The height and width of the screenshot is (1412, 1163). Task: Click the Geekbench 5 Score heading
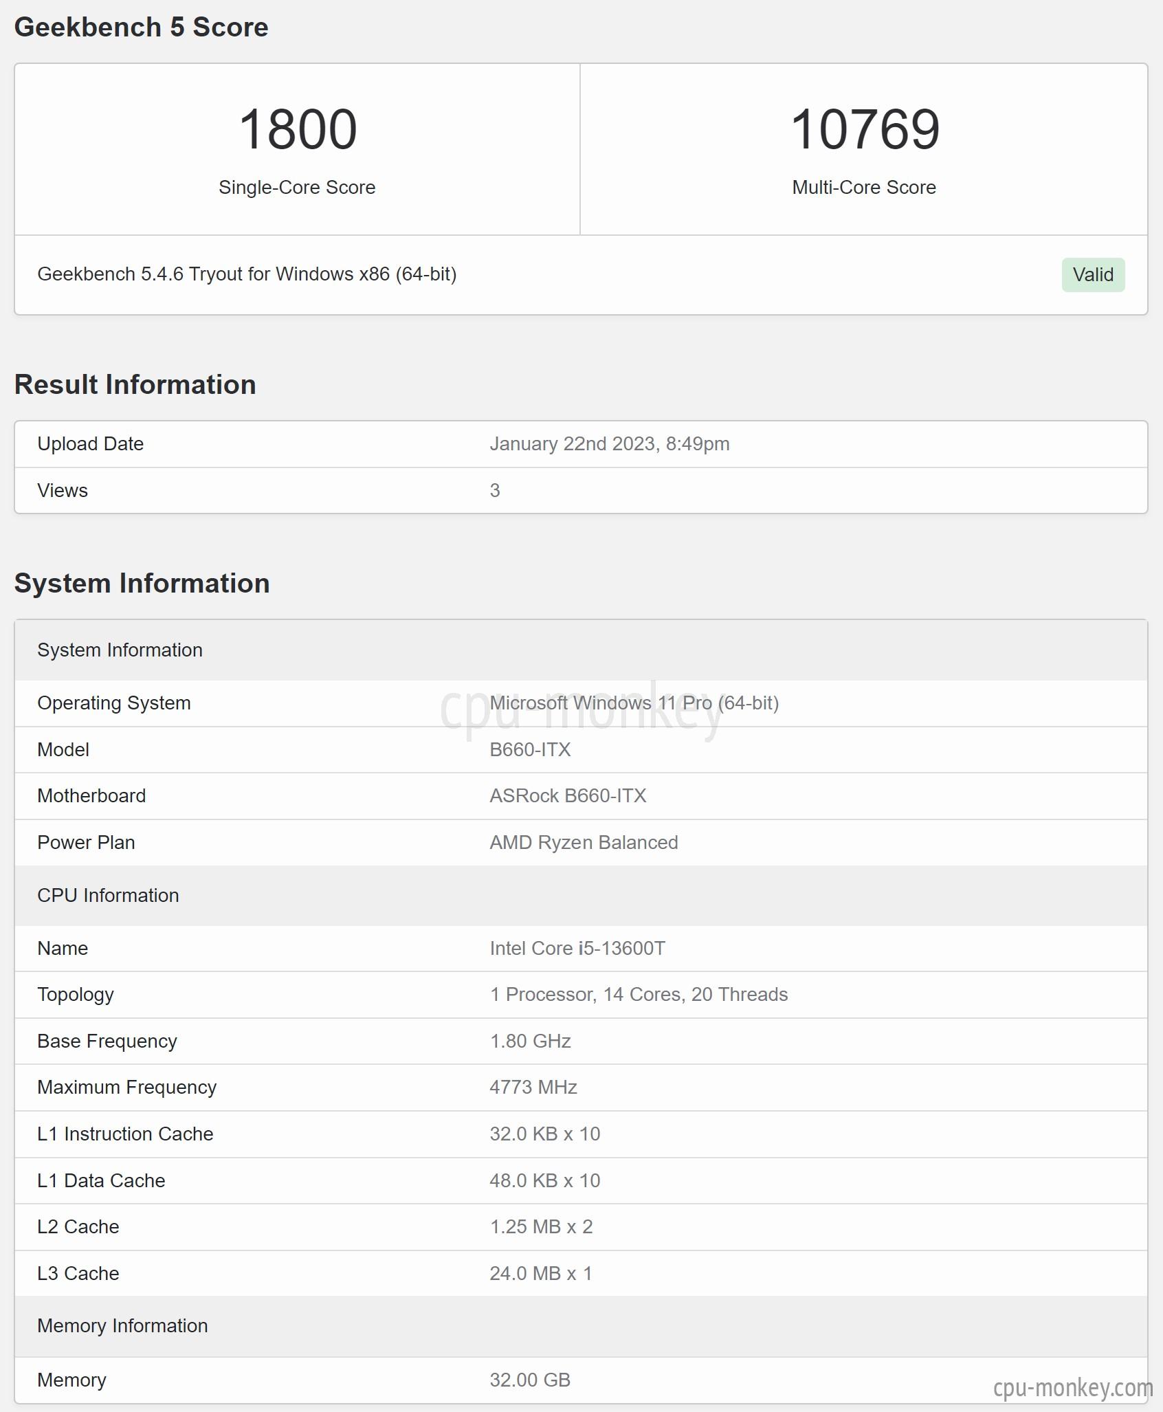pos(141,27)
